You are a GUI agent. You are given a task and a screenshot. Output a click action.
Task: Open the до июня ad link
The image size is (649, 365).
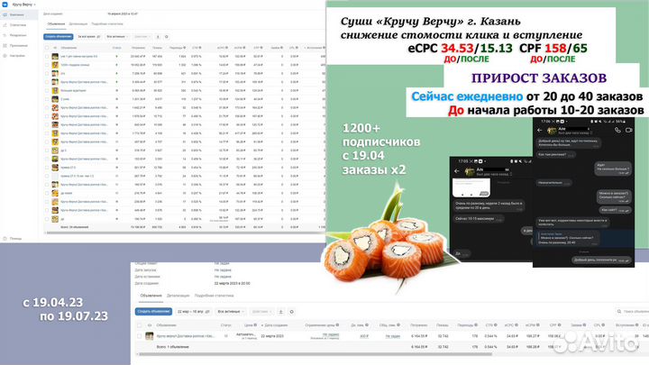(x=66, y=193)
